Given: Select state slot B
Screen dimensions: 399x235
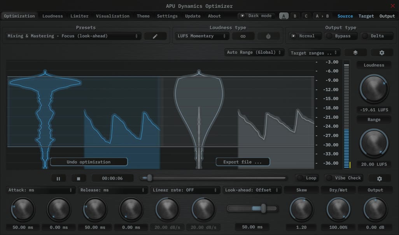Looking at the screenshot, I should (295, 16).
